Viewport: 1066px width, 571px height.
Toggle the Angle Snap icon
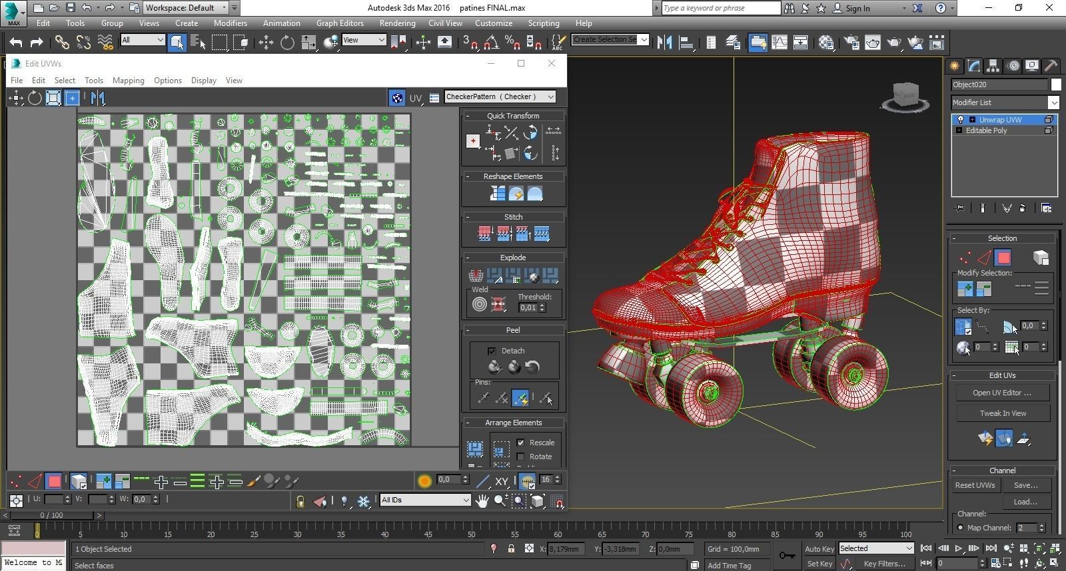click(x=491, y=43)
